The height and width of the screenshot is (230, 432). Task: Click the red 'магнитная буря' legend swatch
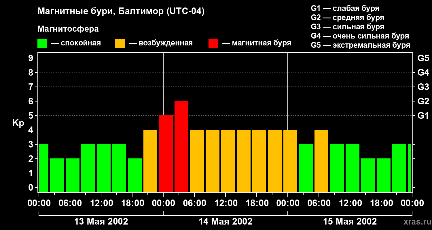tap(213, 43)
